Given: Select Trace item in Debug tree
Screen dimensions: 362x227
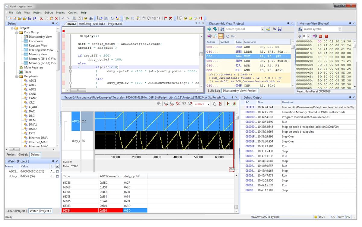Looking at the screenshot, I should pyautogui.click(x=28, y=72).
